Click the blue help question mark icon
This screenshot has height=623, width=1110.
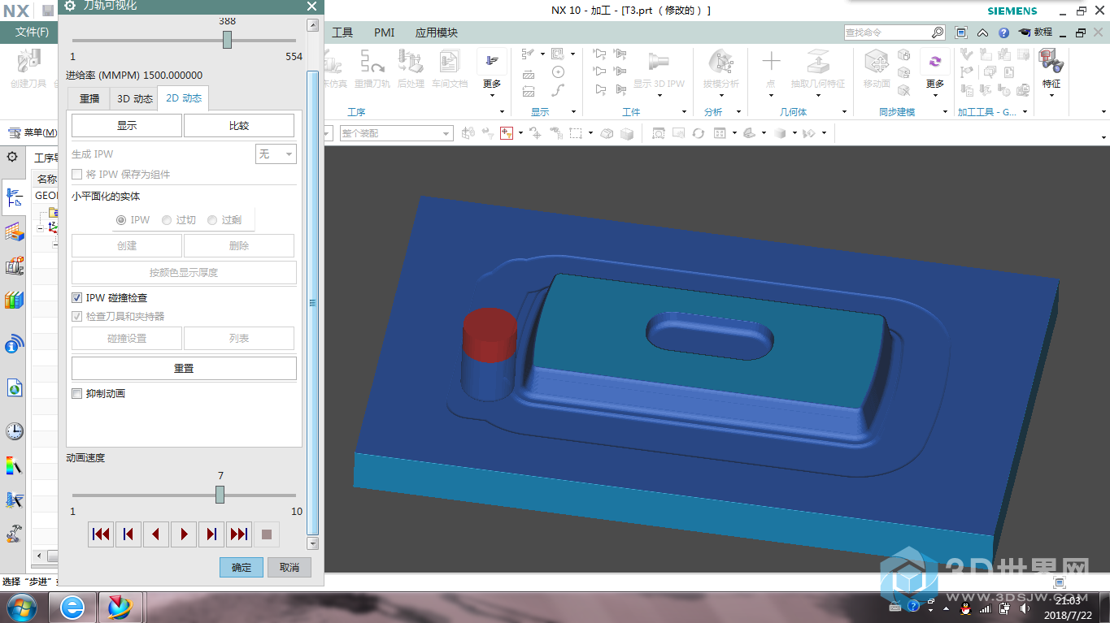1003,32
